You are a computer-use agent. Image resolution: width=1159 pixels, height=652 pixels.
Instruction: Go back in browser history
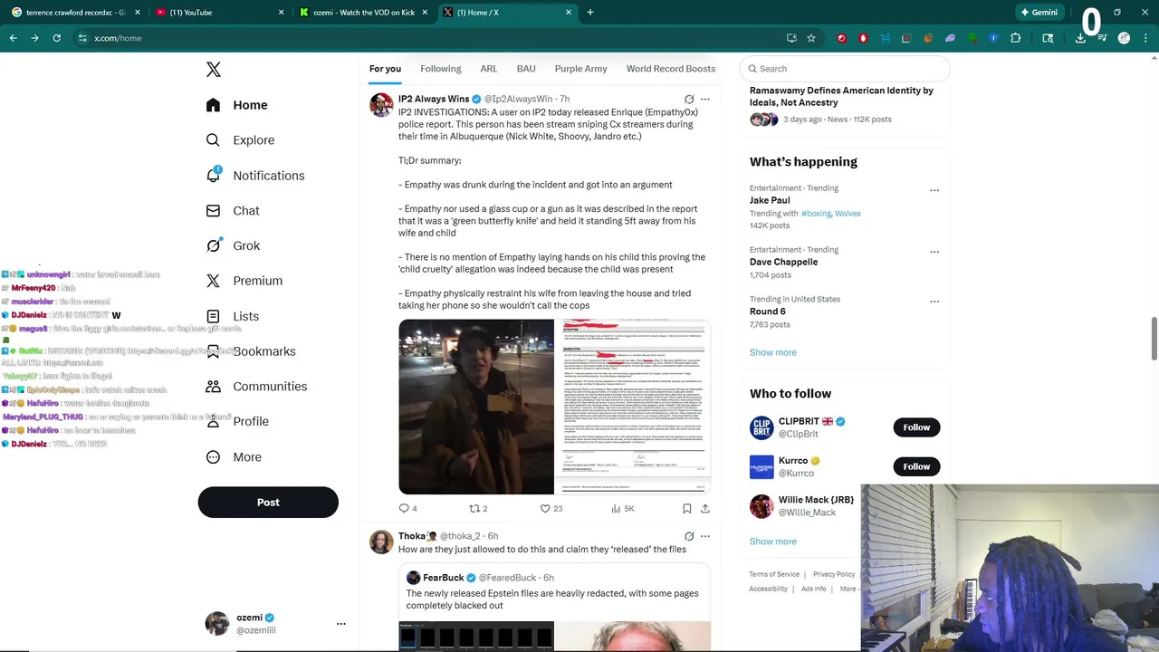13,38
